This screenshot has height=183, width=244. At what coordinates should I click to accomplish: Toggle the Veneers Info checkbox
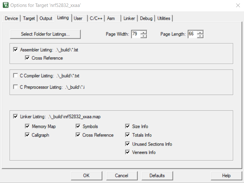tap(127, 152)
